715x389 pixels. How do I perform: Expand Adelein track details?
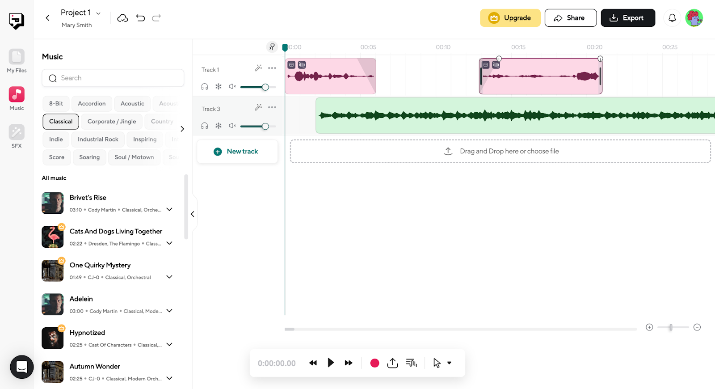(x=169, y=311)
